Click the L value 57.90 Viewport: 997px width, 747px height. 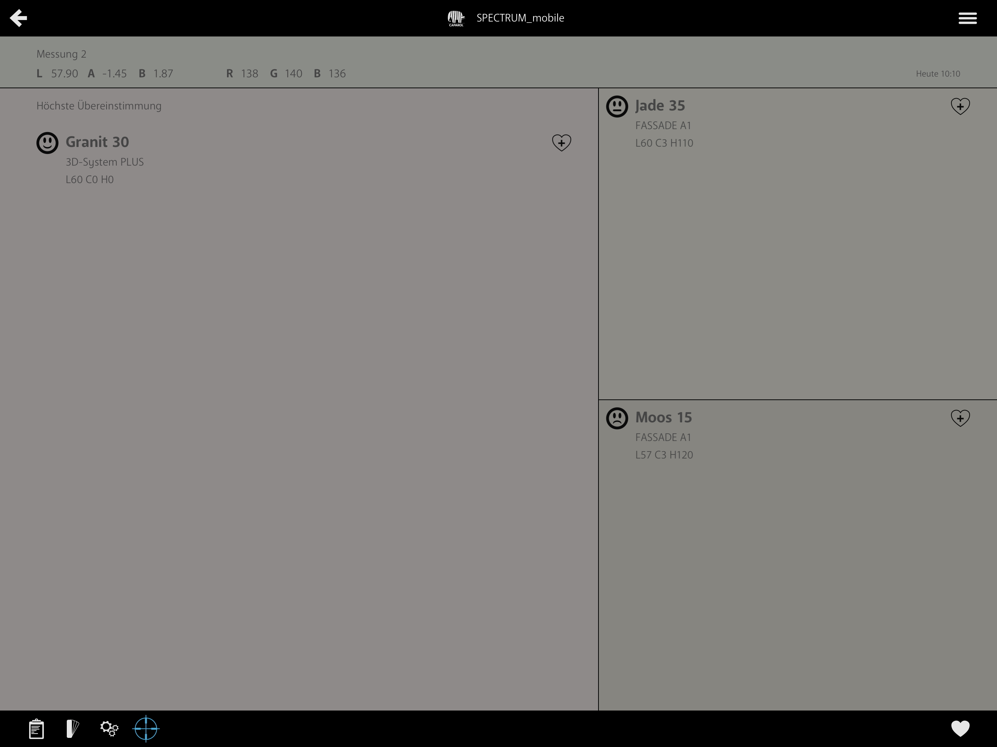[65, 73]
